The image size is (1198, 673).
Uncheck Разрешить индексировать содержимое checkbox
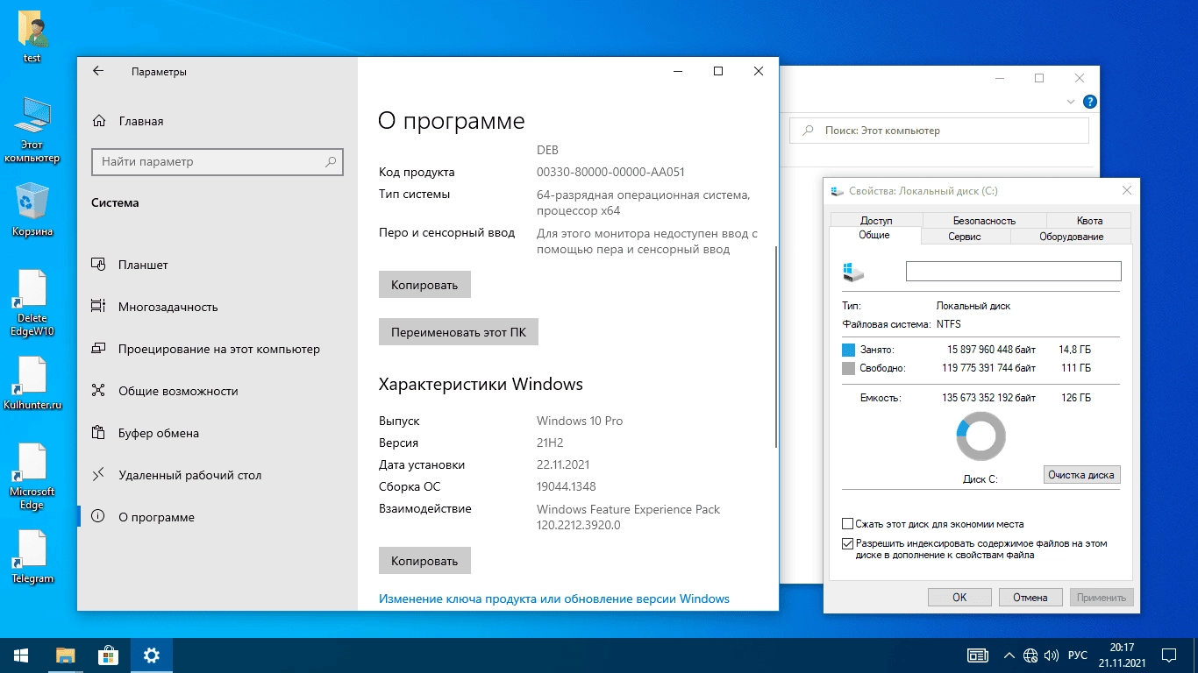(847, 543)
